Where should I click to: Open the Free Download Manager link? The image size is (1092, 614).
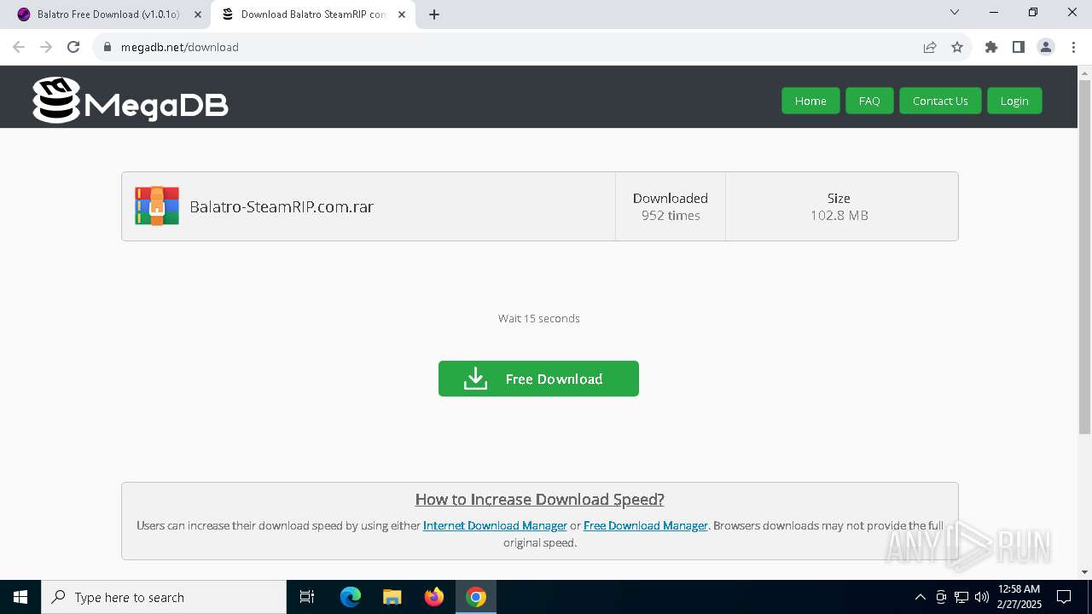[646, 525]
